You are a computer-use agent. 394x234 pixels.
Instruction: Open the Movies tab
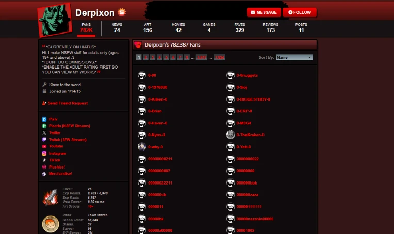click(x=178, y=27)
